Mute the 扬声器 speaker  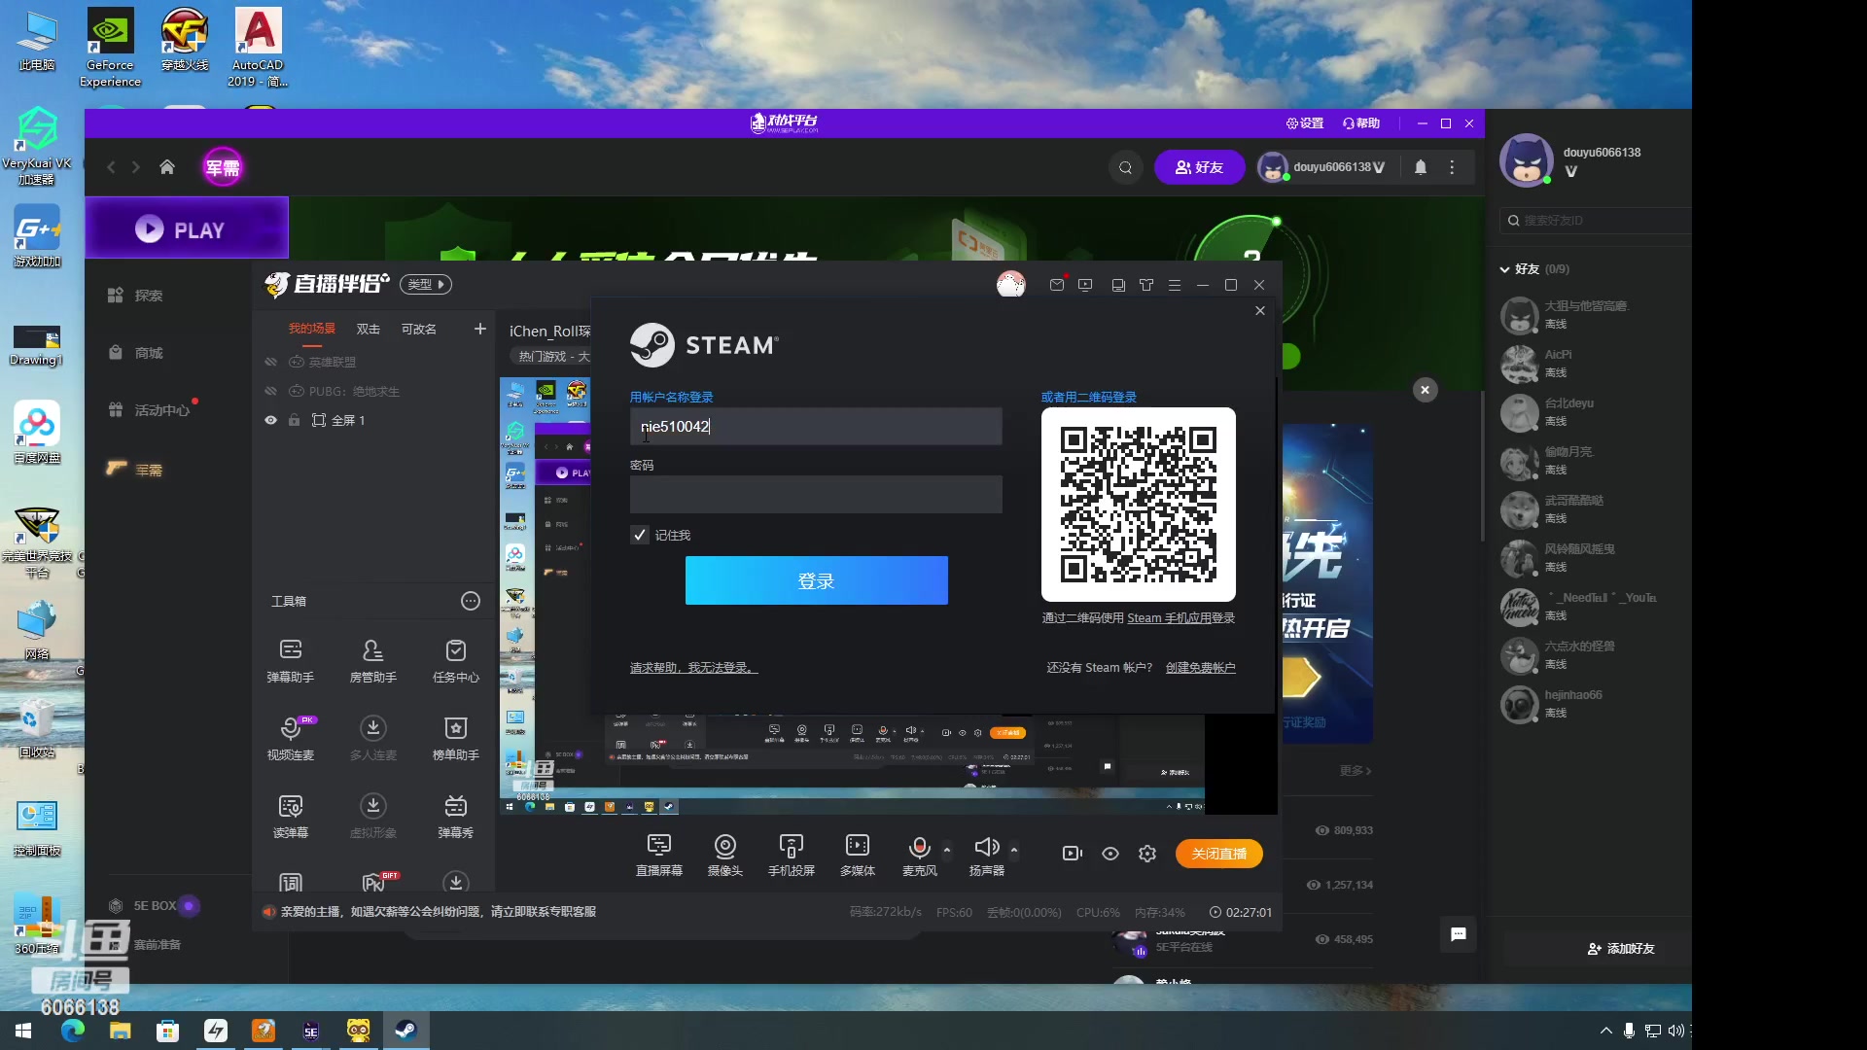pos(986,848)
